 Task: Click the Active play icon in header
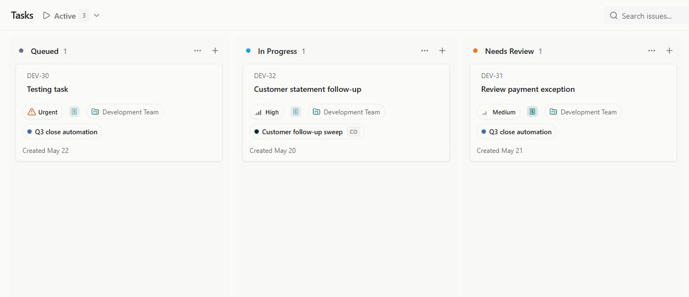pyautogui.click(x=47, y=15)
